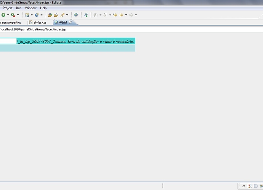Expand the Back history dropdown arrow
The image size is (263, 190).
click(x=126, y=15)
